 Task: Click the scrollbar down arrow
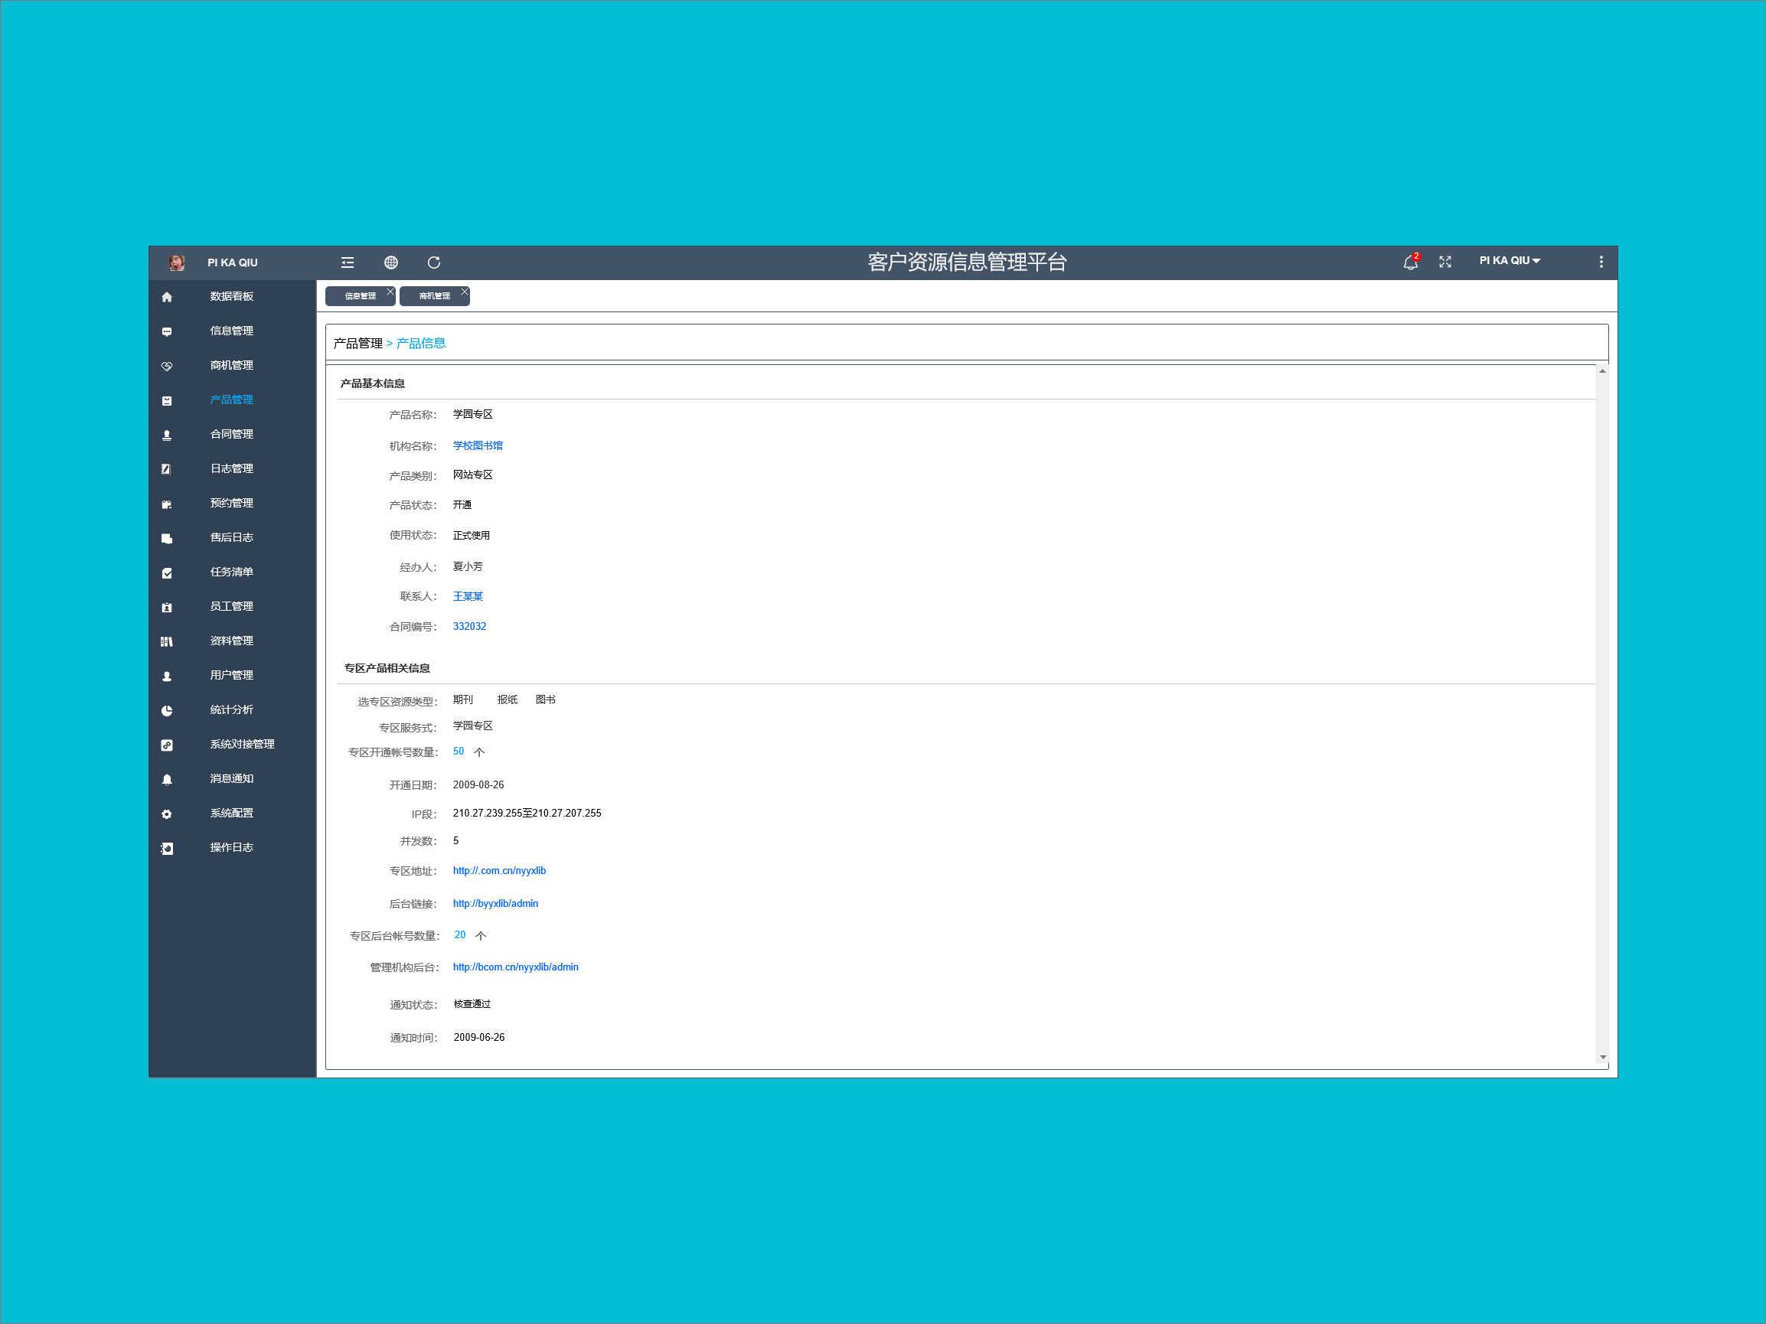click(x=1602, y=1058)
